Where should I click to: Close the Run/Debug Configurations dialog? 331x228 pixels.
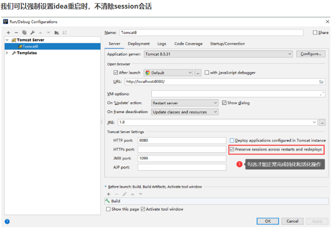[327, 21]
